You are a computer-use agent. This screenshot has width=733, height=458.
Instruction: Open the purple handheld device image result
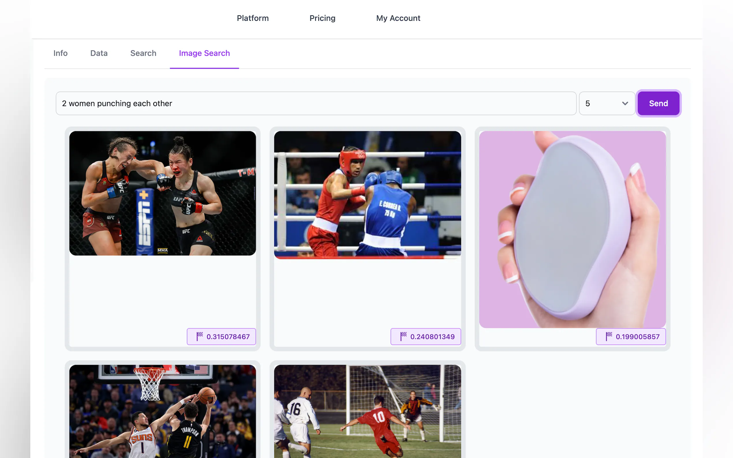572,229
